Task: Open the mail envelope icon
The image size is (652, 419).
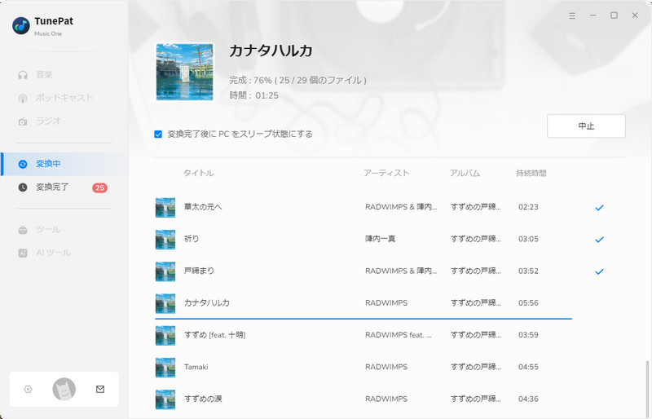Action: (100, 389)
